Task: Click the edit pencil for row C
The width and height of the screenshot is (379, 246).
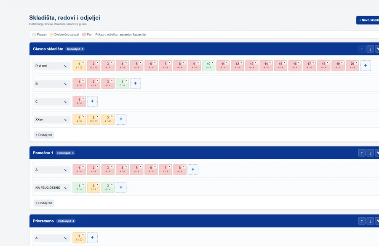Action: coord(65,102)
